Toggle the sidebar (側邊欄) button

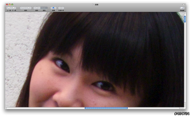(182, 8)
